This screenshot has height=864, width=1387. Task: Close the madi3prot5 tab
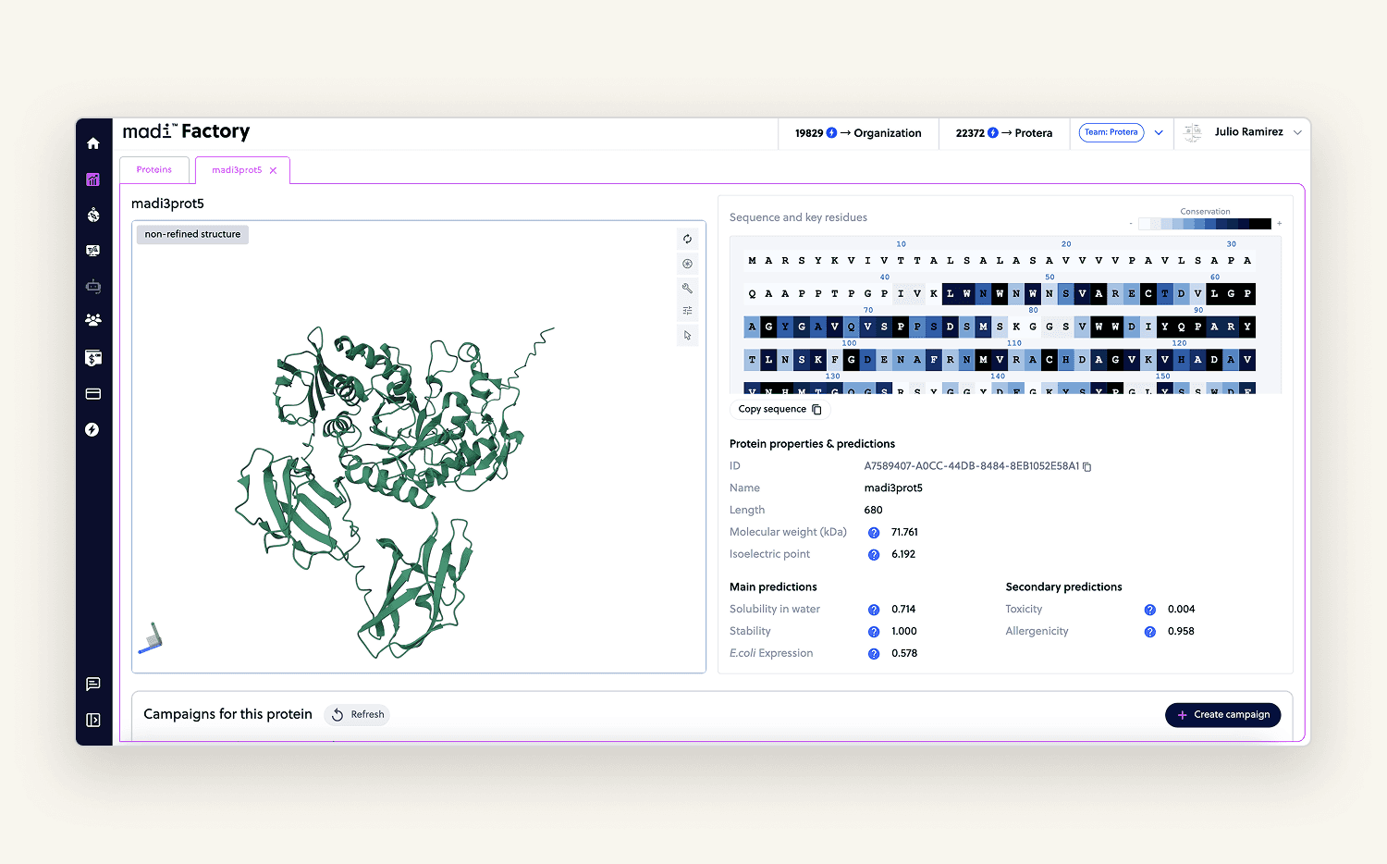tap(273, 171)
